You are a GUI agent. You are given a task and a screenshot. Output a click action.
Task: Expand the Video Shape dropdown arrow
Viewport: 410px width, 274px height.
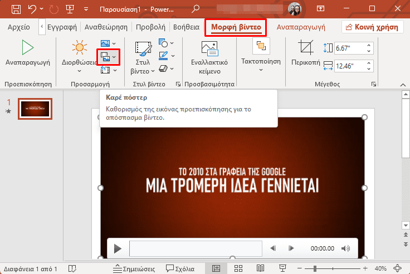pos(172,43)
